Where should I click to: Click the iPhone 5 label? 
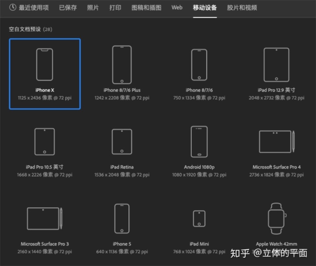[x=122, y=244]
